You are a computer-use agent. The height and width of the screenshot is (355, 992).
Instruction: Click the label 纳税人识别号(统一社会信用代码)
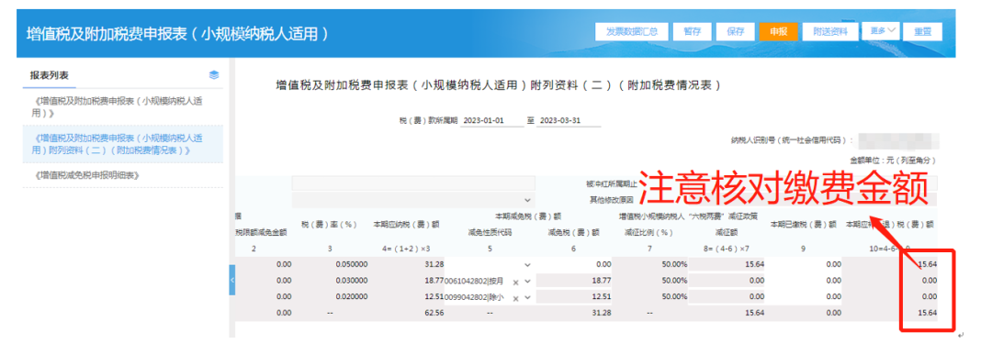tap(792, 139)
